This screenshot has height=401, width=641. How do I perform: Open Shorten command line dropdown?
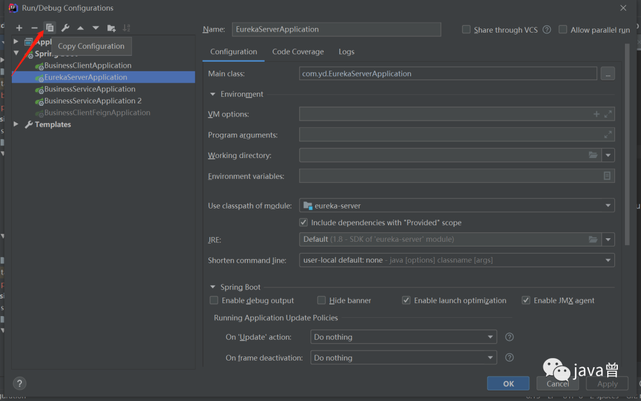608,260
